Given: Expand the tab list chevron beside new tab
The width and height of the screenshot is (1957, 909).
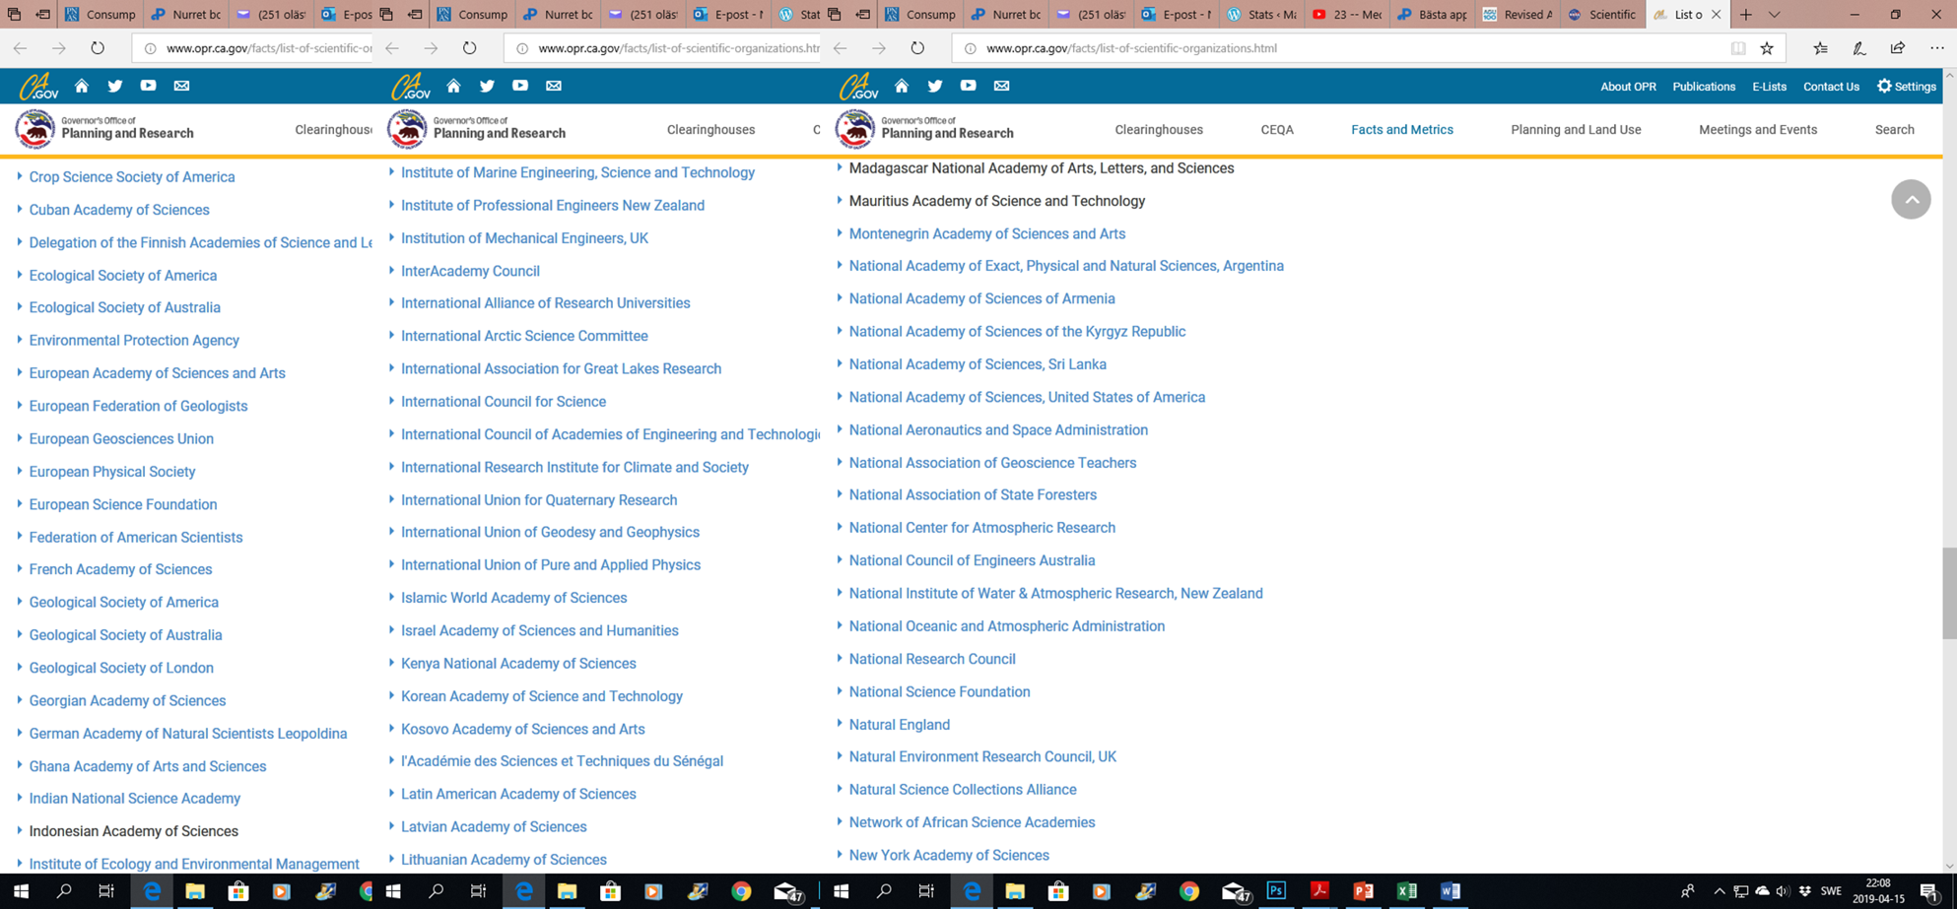Looking at the screenshot, I should pyautogui.click(x=1774, y=15).
